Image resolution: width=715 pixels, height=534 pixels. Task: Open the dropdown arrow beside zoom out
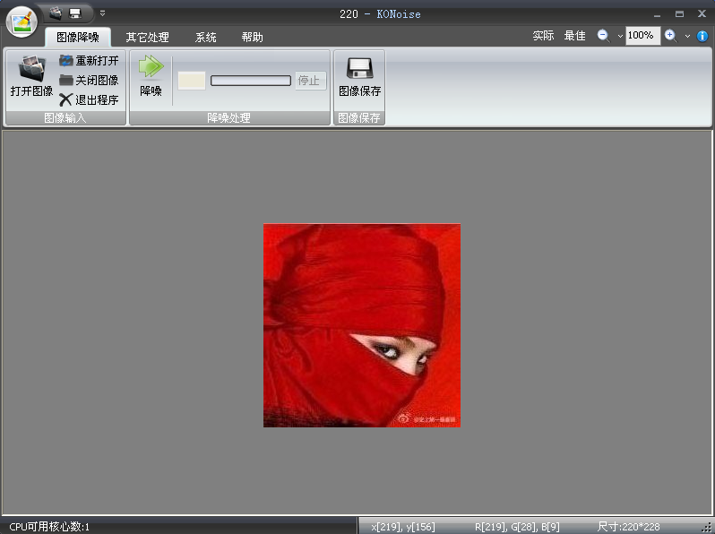click(619, 37)
